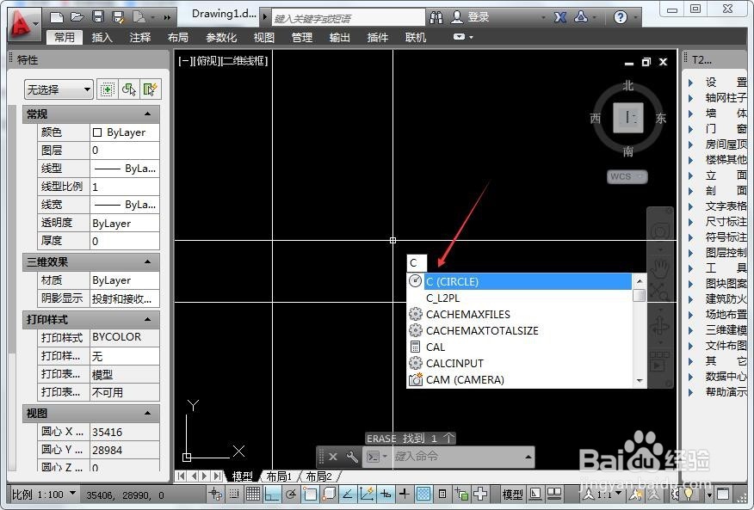Screen dimensions: 754x510
Task: Toggle Grid Display in status bar
Action: point(253,495)
